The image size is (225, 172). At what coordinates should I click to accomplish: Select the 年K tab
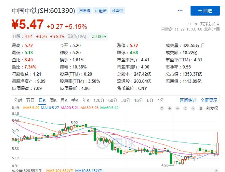coord(86,100)
